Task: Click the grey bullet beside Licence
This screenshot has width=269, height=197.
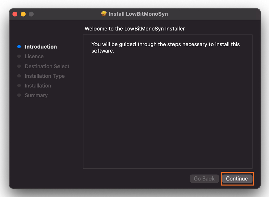Action: (19, 56)
